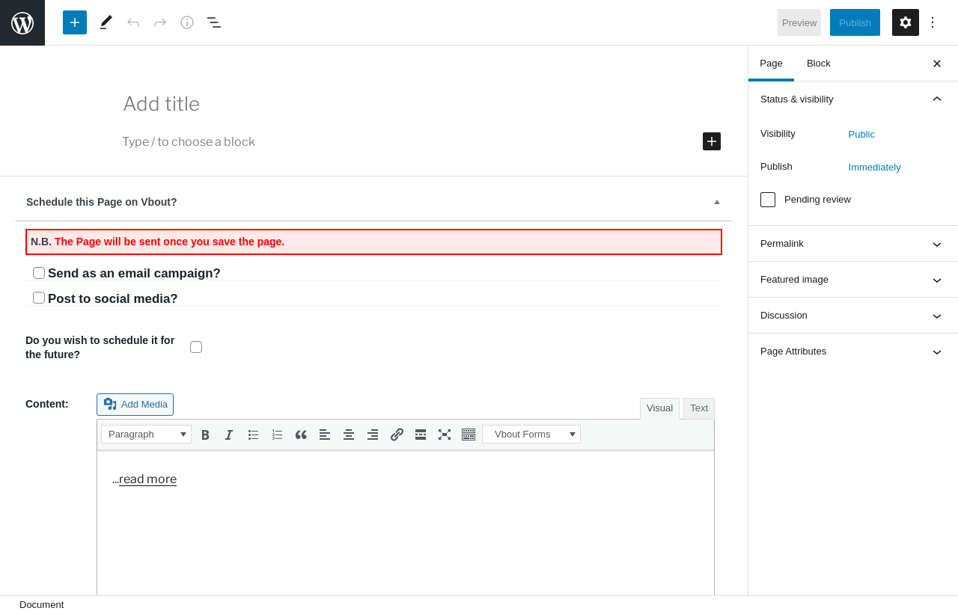Expand the Page Attributes section
This screenshot has height=614, width=958.
[853, 351]
